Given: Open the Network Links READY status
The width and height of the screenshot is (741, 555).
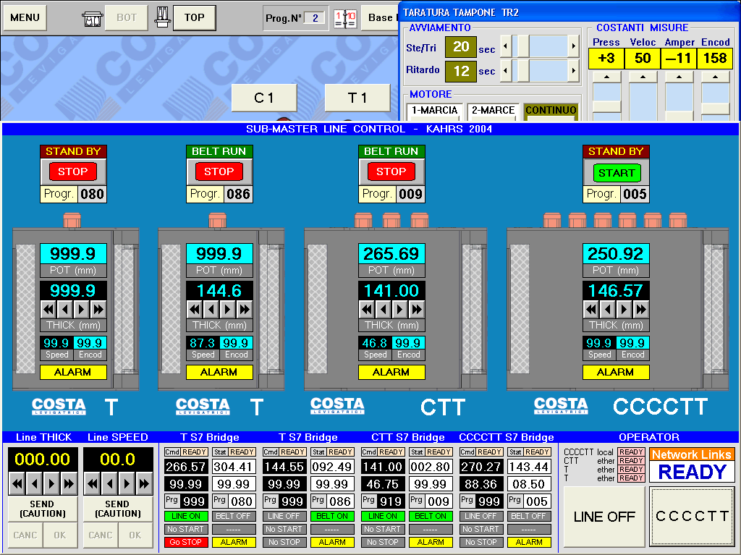Looking at the screenshot, I should pyautogui.click(x=692, y=471).
